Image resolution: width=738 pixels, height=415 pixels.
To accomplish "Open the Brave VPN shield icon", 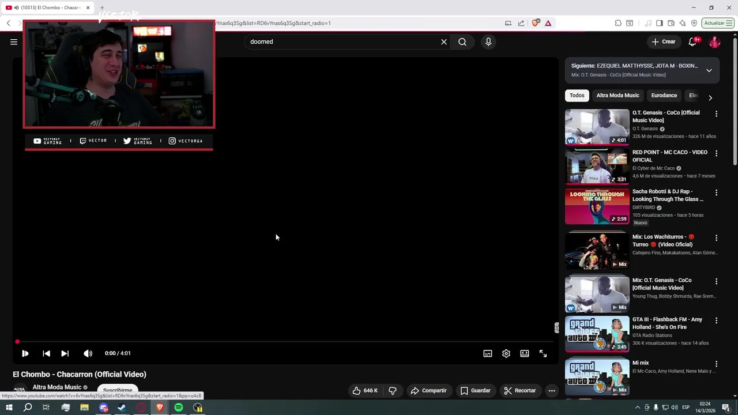I will pyautogui.click(x=694, y=23).
